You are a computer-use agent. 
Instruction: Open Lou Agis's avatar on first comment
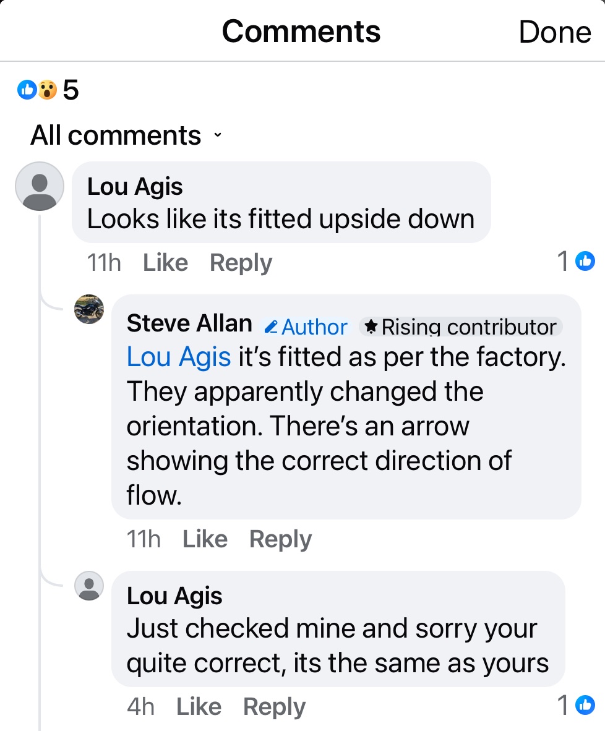(40, 186)
